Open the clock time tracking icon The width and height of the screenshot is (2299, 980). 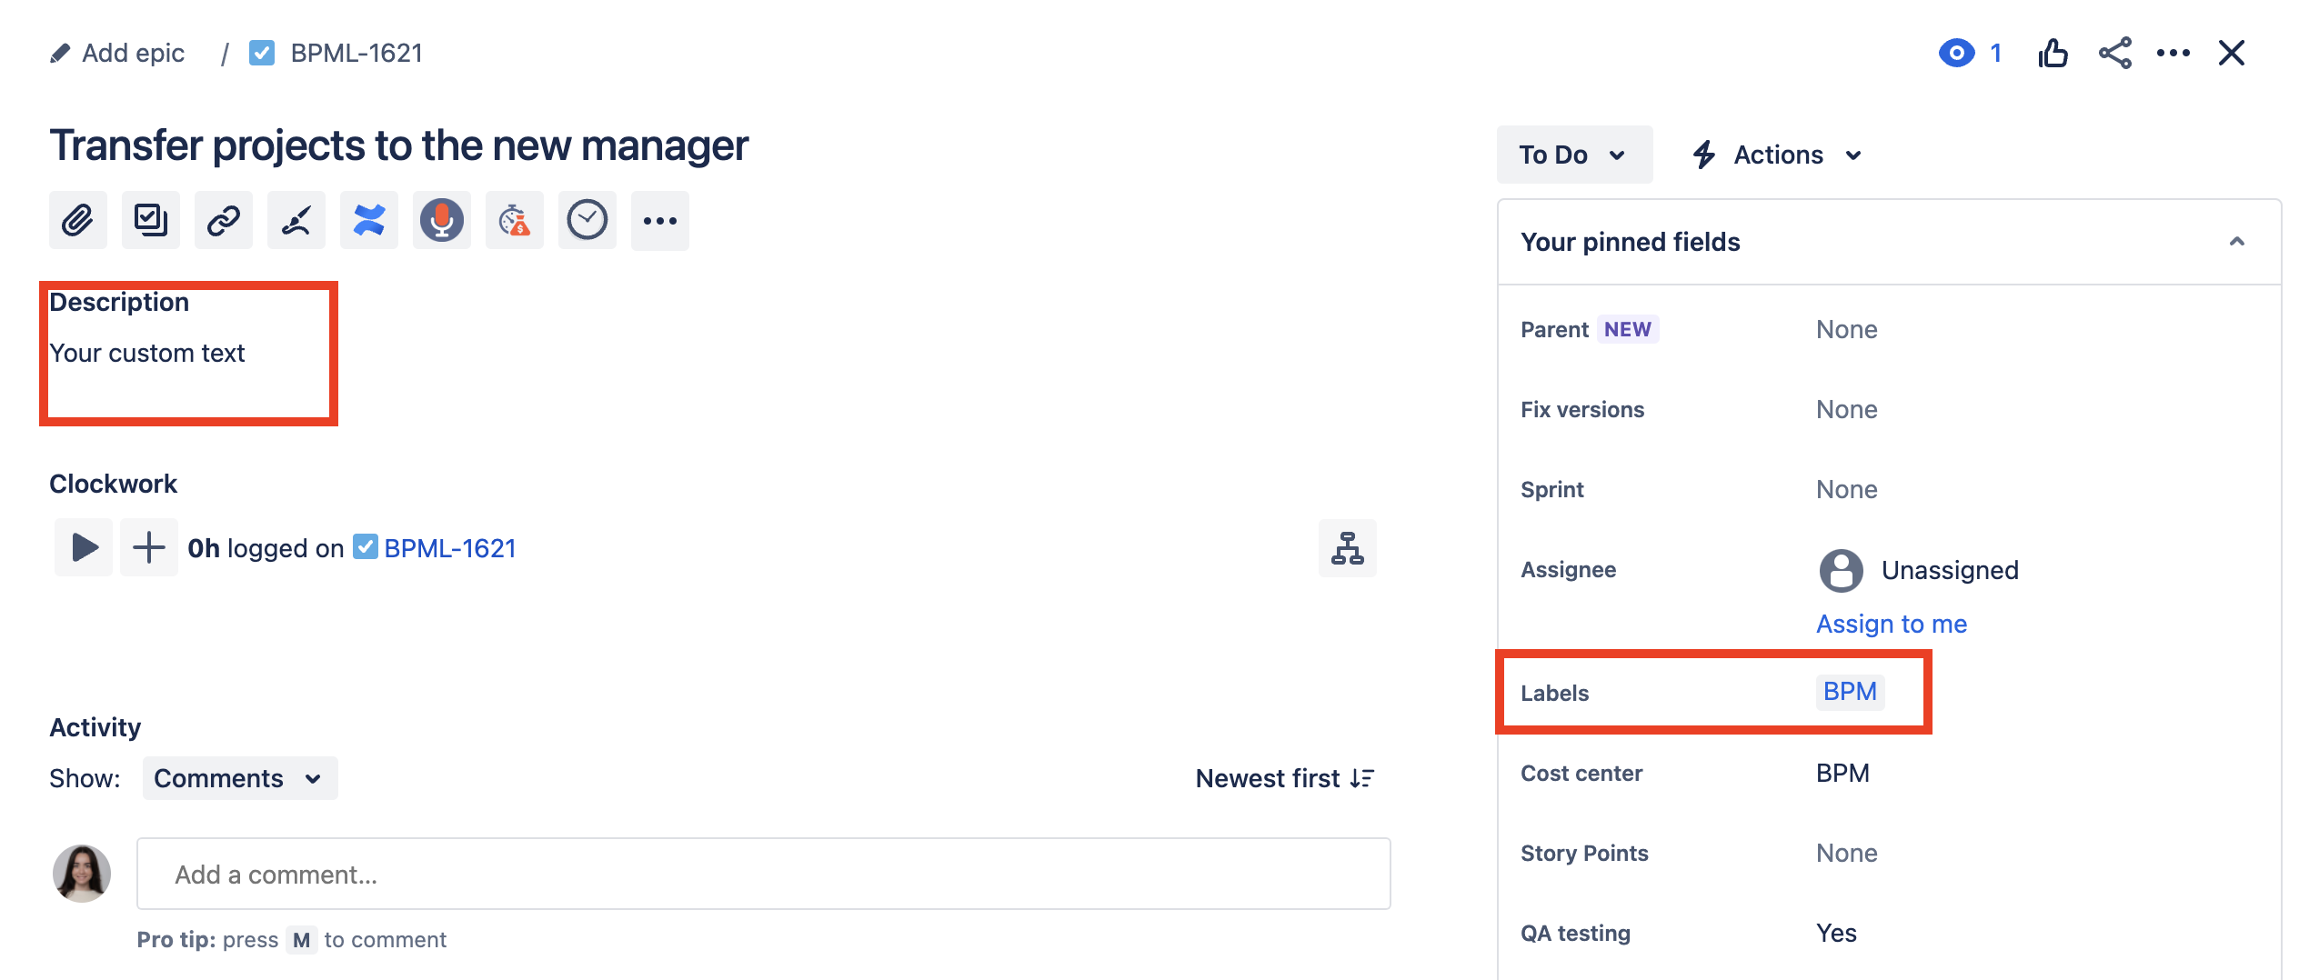click(x=587, y=220)
